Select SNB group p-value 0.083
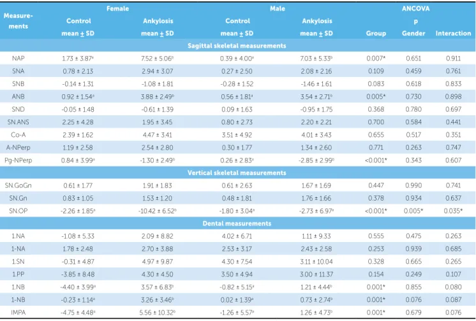The width and height of the screenshot is (476, 321). (x=376, y=83)
